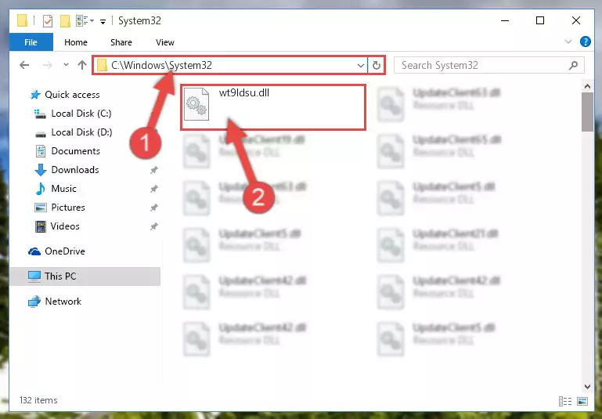The height and width of the screenshot is (419, 602).
Task: Open Downloads in navigation pane
Action: (x=75, y=170)
